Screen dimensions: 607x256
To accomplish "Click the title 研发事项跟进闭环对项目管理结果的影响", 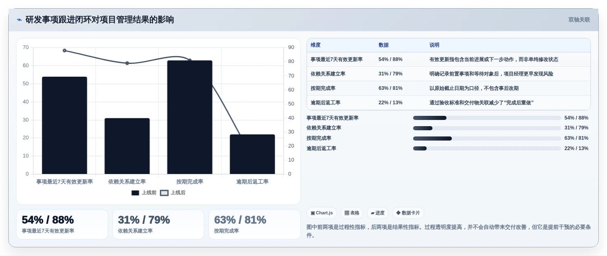I will (x=100, y=20).
